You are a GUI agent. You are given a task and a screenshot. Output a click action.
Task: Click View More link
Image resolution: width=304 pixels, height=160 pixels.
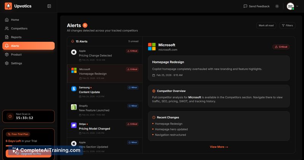click(218, 147)
